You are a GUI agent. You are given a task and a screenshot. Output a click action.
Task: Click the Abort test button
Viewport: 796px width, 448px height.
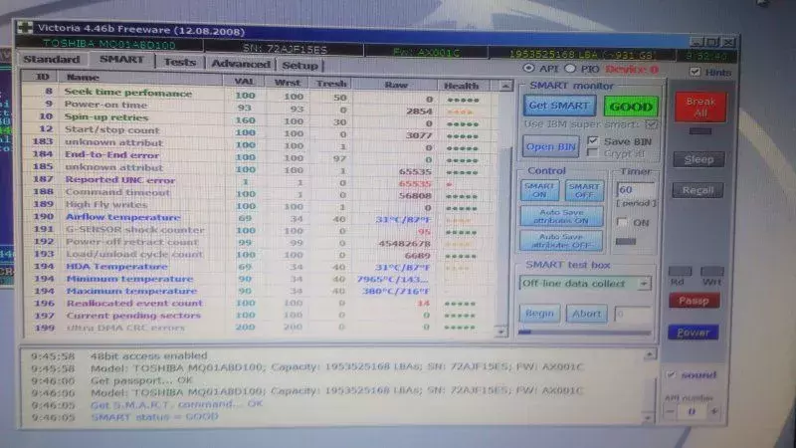click(x=586, y=314)
